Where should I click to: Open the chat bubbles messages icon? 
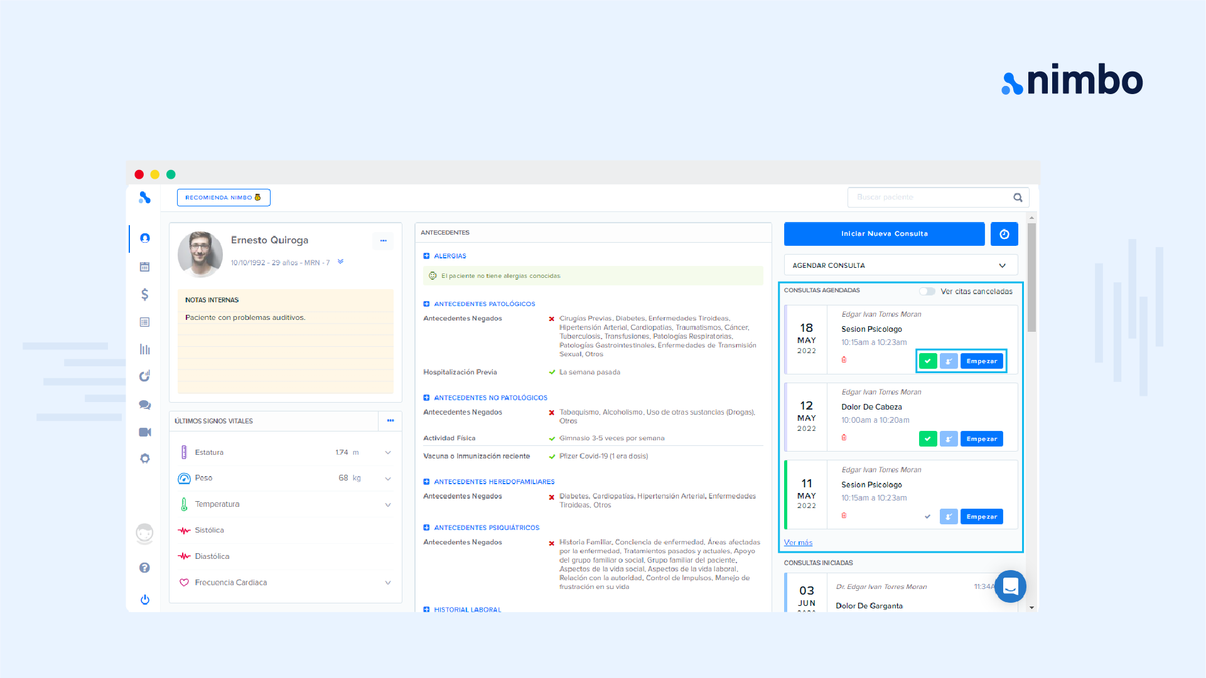[x=144, y=405]
